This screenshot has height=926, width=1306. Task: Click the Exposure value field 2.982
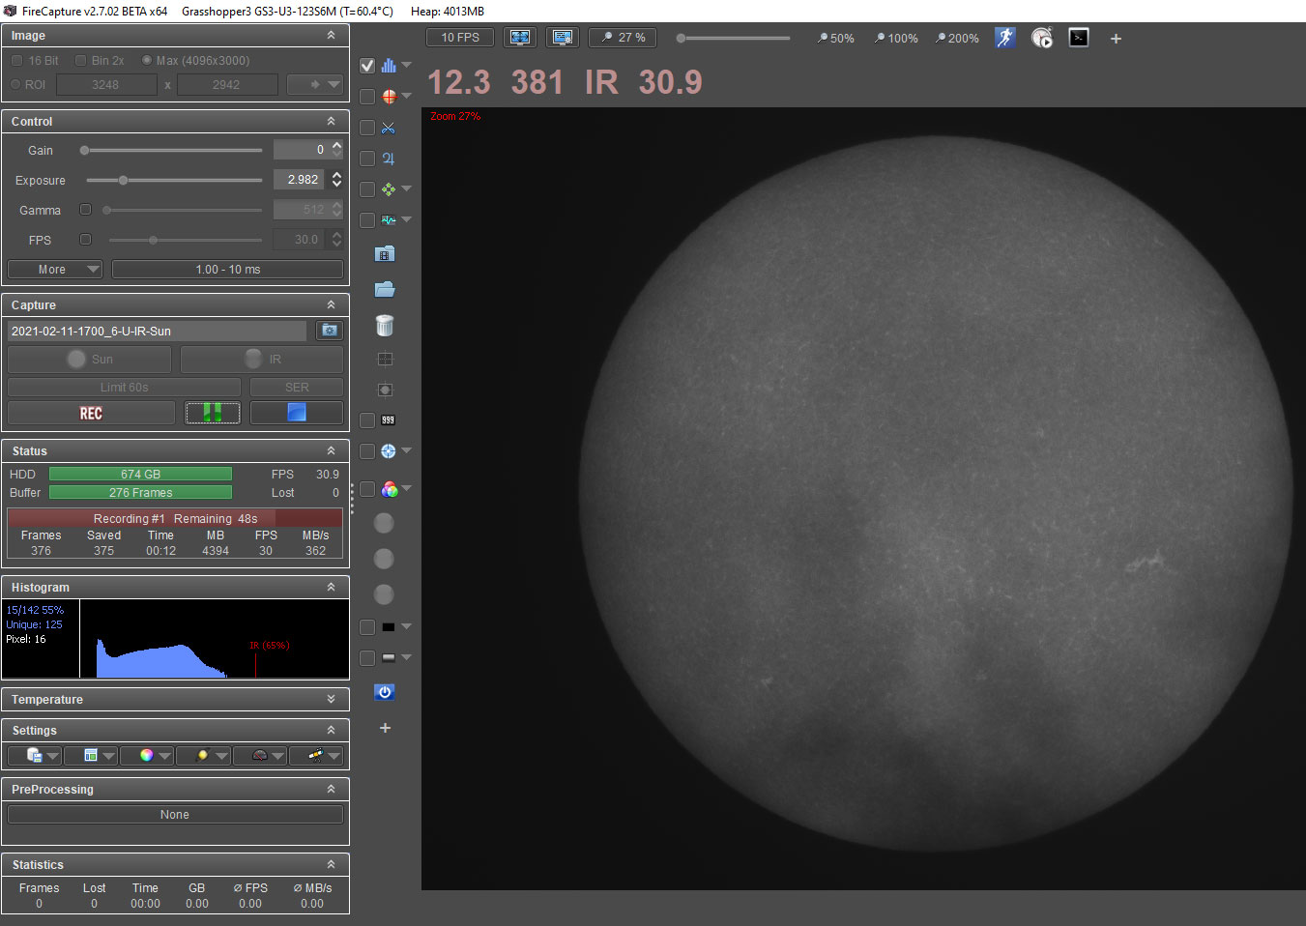pos(301,180)
